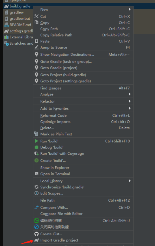Click the Paste clipboard icon
This screenshot has height=246, width=155.
pyautogui.click(x=36, y=41)
